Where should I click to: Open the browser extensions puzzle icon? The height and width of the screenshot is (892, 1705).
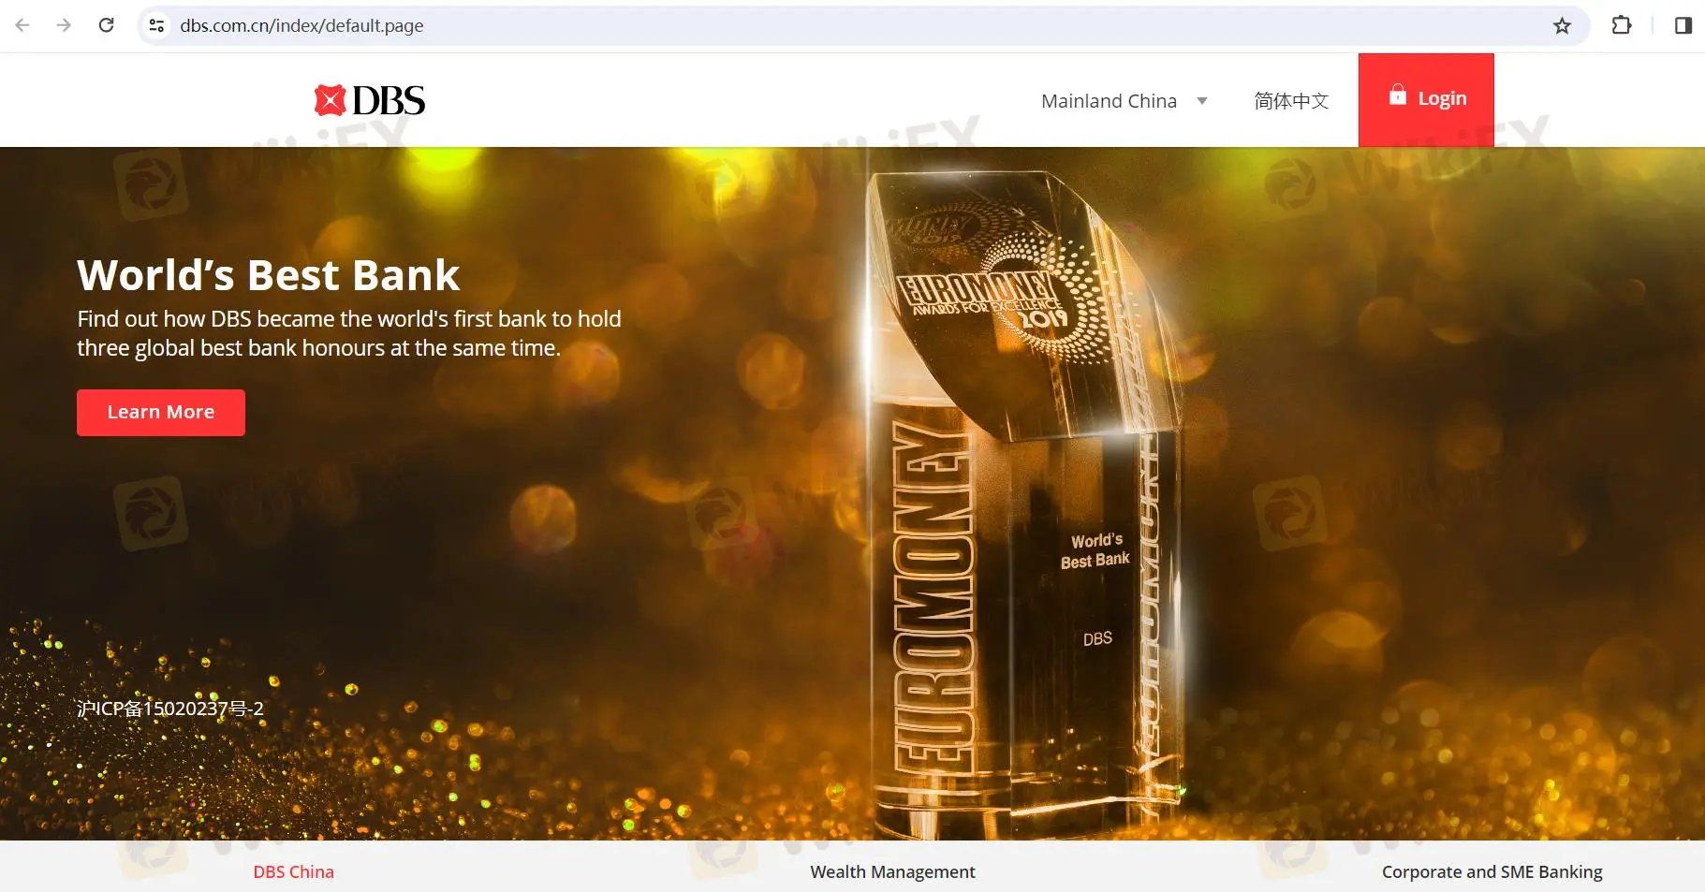click(x=1621, y=25)
